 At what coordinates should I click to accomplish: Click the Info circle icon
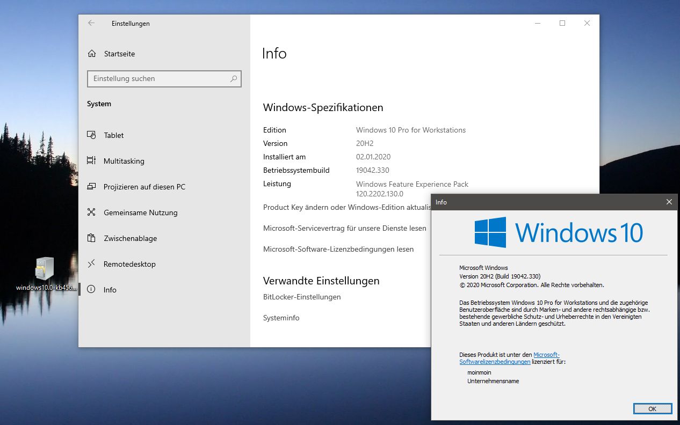pyautogui.click(x=91, y=290)
